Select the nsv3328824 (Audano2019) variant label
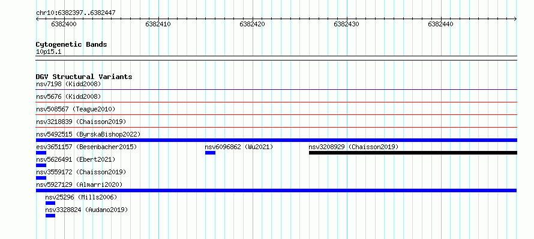This screenshot has height=239, width=534. 86,210
